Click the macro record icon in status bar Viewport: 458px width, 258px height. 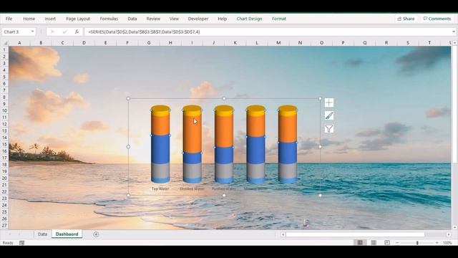[21, 243]
